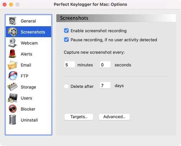The image size is (181, 146).
Task: Minimize the Options window
Action: (x=11, y=5)
